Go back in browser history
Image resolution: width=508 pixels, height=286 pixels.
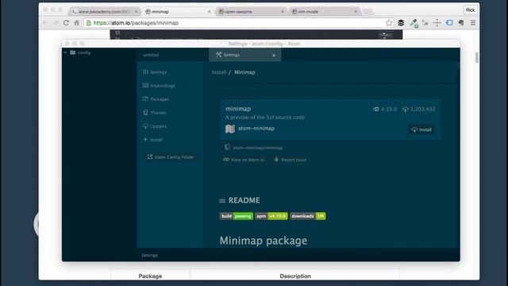(x=46, y=23)
